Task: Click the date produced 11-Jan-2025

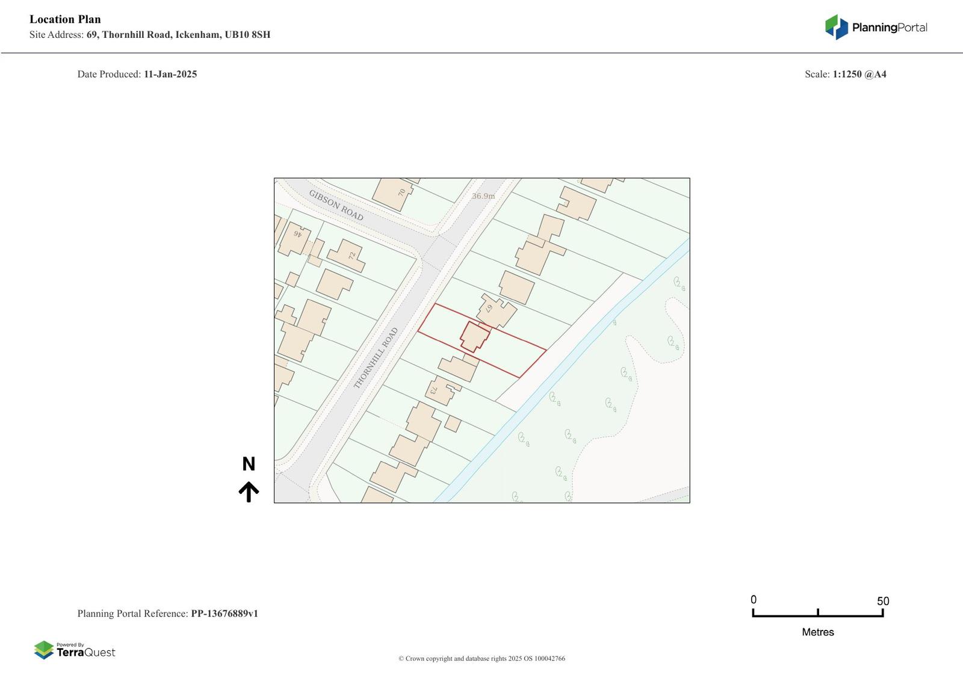Action: pyautogui.click(x=170, y=74)
